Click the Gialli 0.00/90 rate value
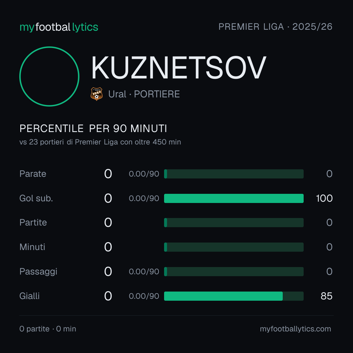The height and width of the screenshot is (353, 353). 144,296
